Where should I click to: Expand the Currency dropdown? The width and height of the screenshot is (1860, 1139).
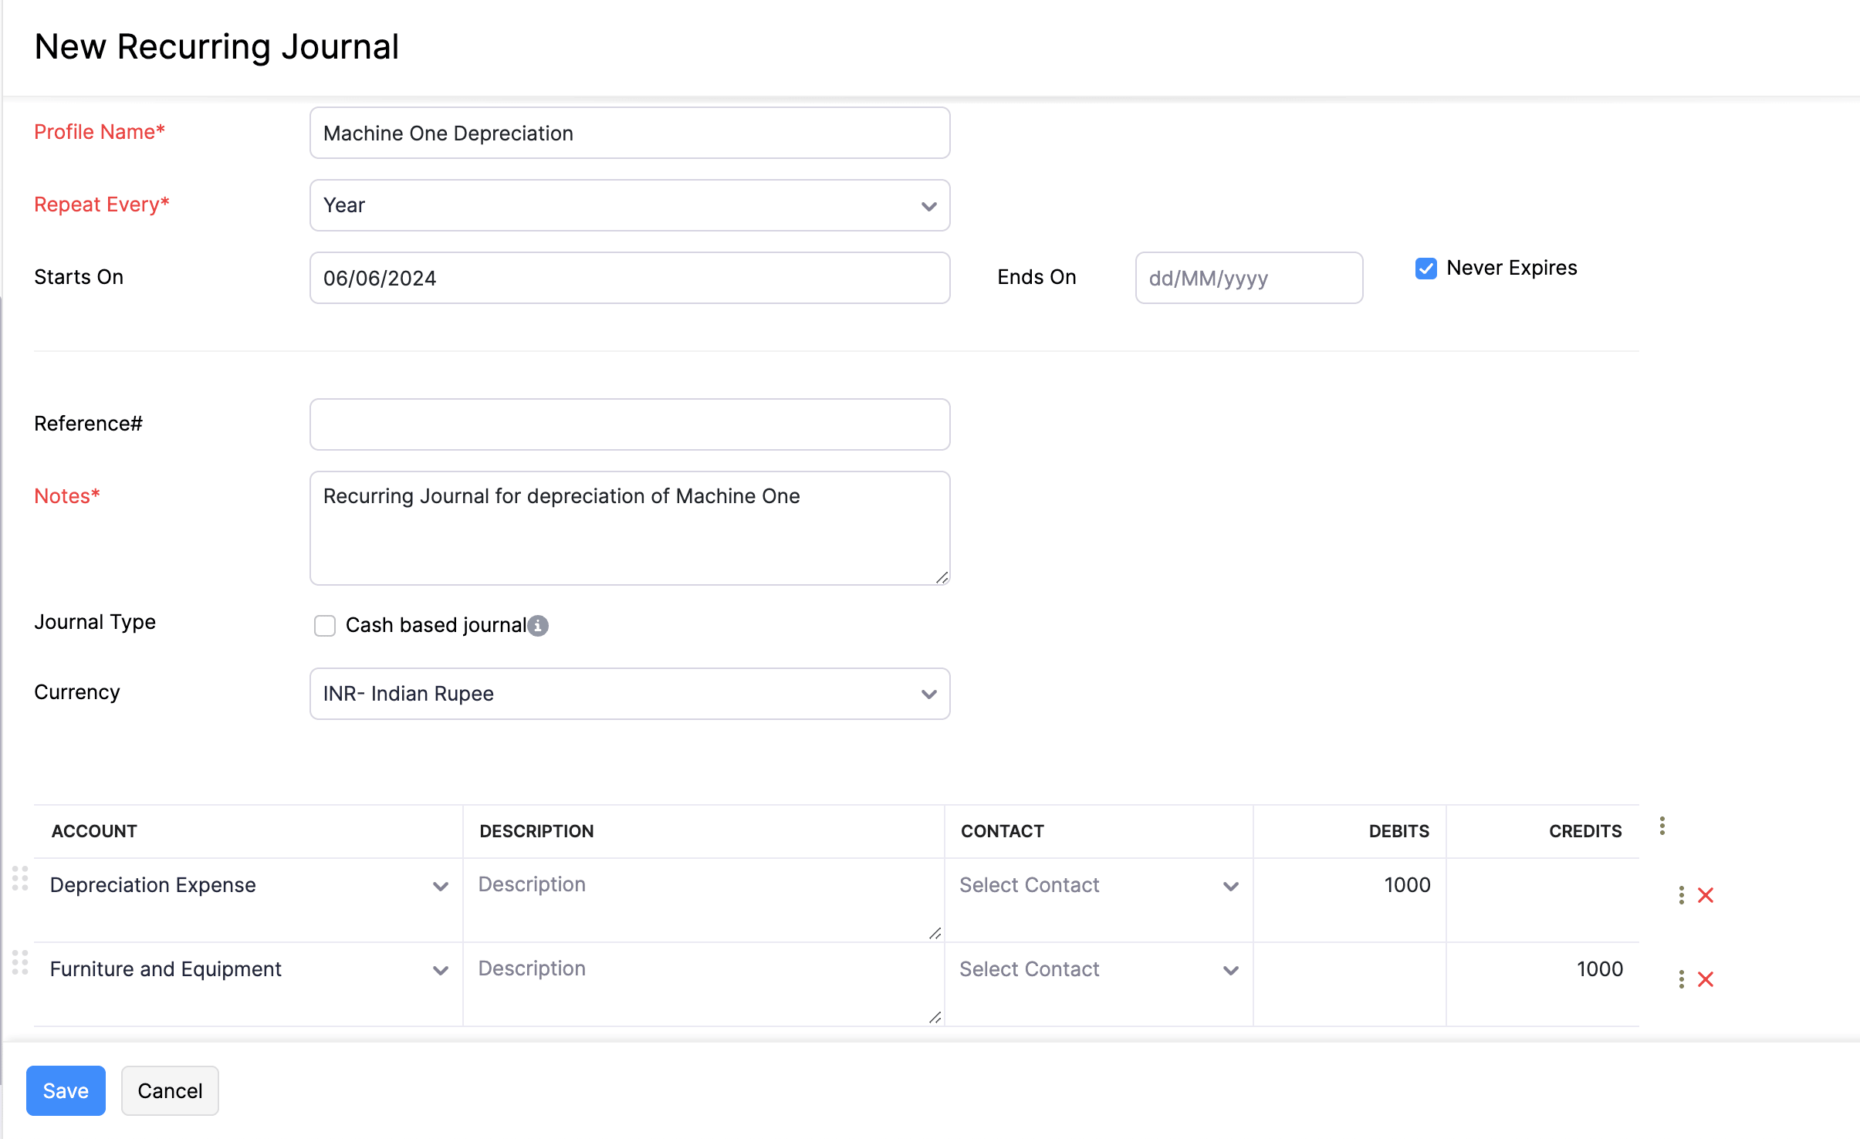[x=629, y=694]
